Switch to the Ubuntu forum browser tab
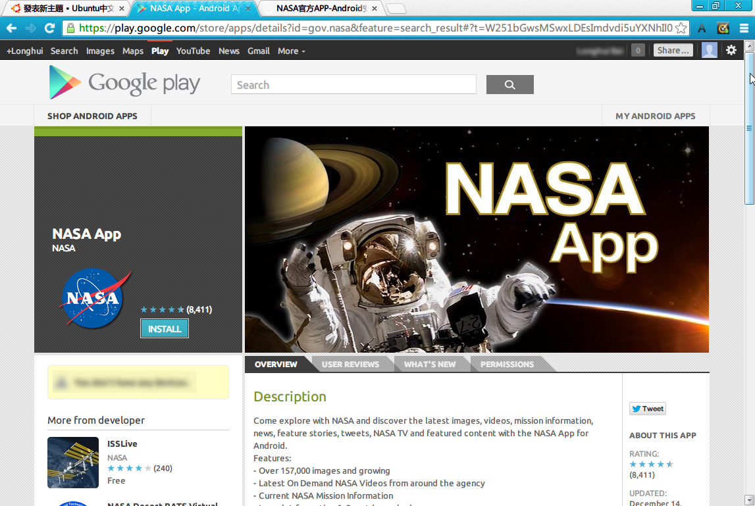Image resolution: width=755 pixels, height=506 pixels. [68, 9]
